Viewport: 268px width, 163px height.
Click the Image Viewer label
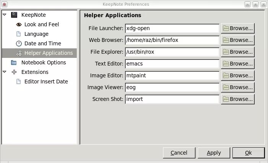(x=105, y=87)
